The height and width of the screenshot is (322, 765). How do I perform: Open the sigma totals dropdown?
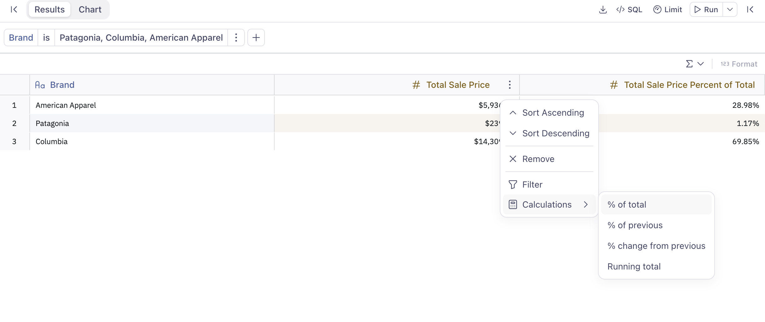[695, 64]
